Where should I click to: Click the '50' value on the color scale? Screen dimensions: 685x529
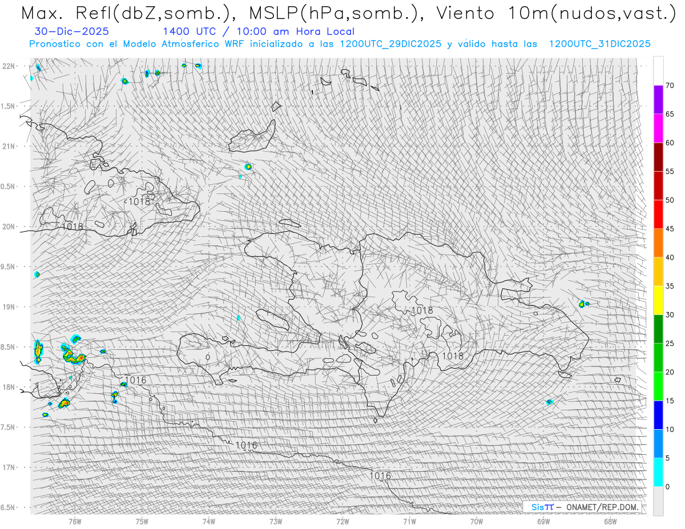tap(670, 200)
